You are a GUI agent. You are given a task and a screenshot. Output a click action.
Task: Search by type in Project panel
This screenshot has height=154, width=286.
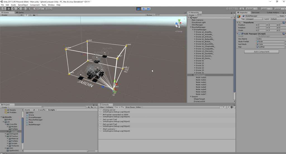(x=89, y=107)
